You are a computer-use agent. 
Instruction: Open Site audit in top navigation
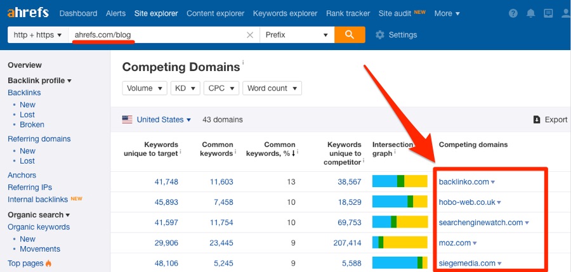(x=396, y=13)
